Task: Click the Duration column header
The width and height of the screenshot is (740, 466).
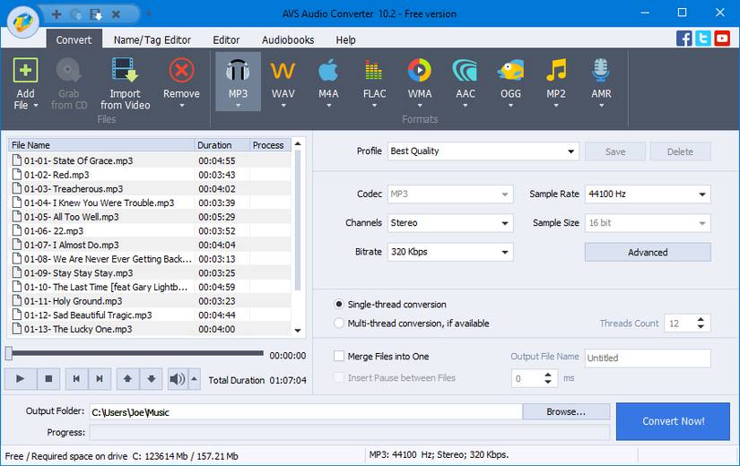Action: [222, 145]
